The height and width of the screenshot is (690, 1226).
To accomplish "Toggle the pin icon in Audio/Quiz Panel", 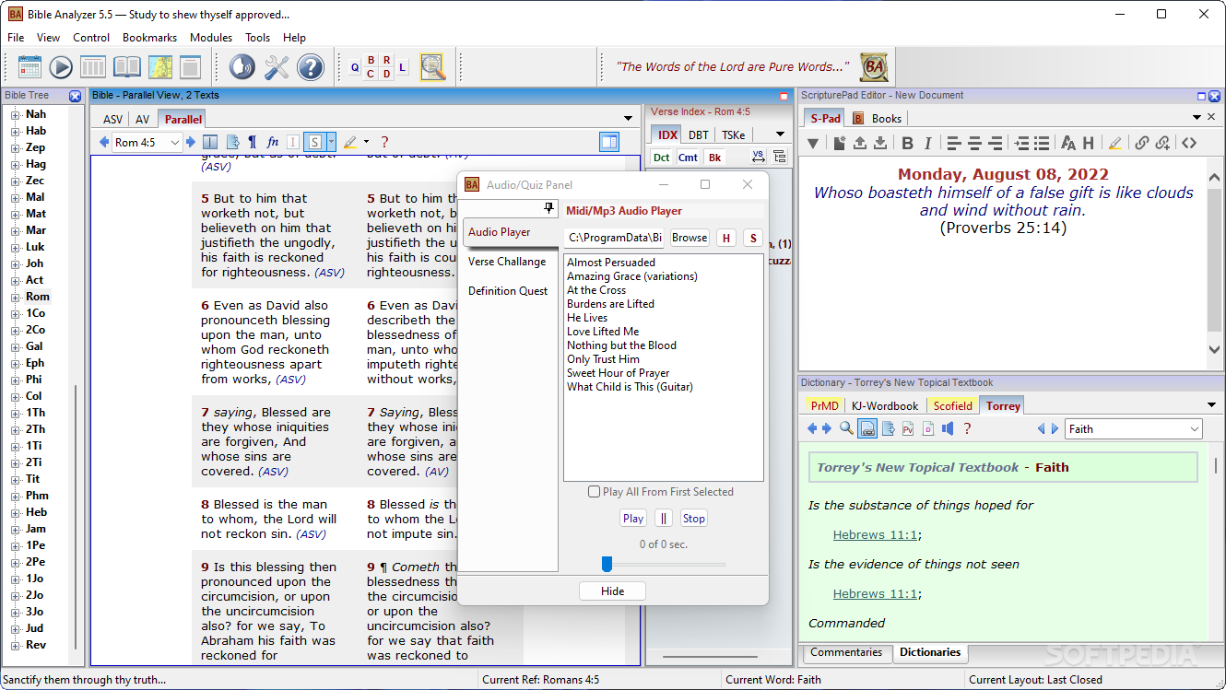I will click(549, 208).
